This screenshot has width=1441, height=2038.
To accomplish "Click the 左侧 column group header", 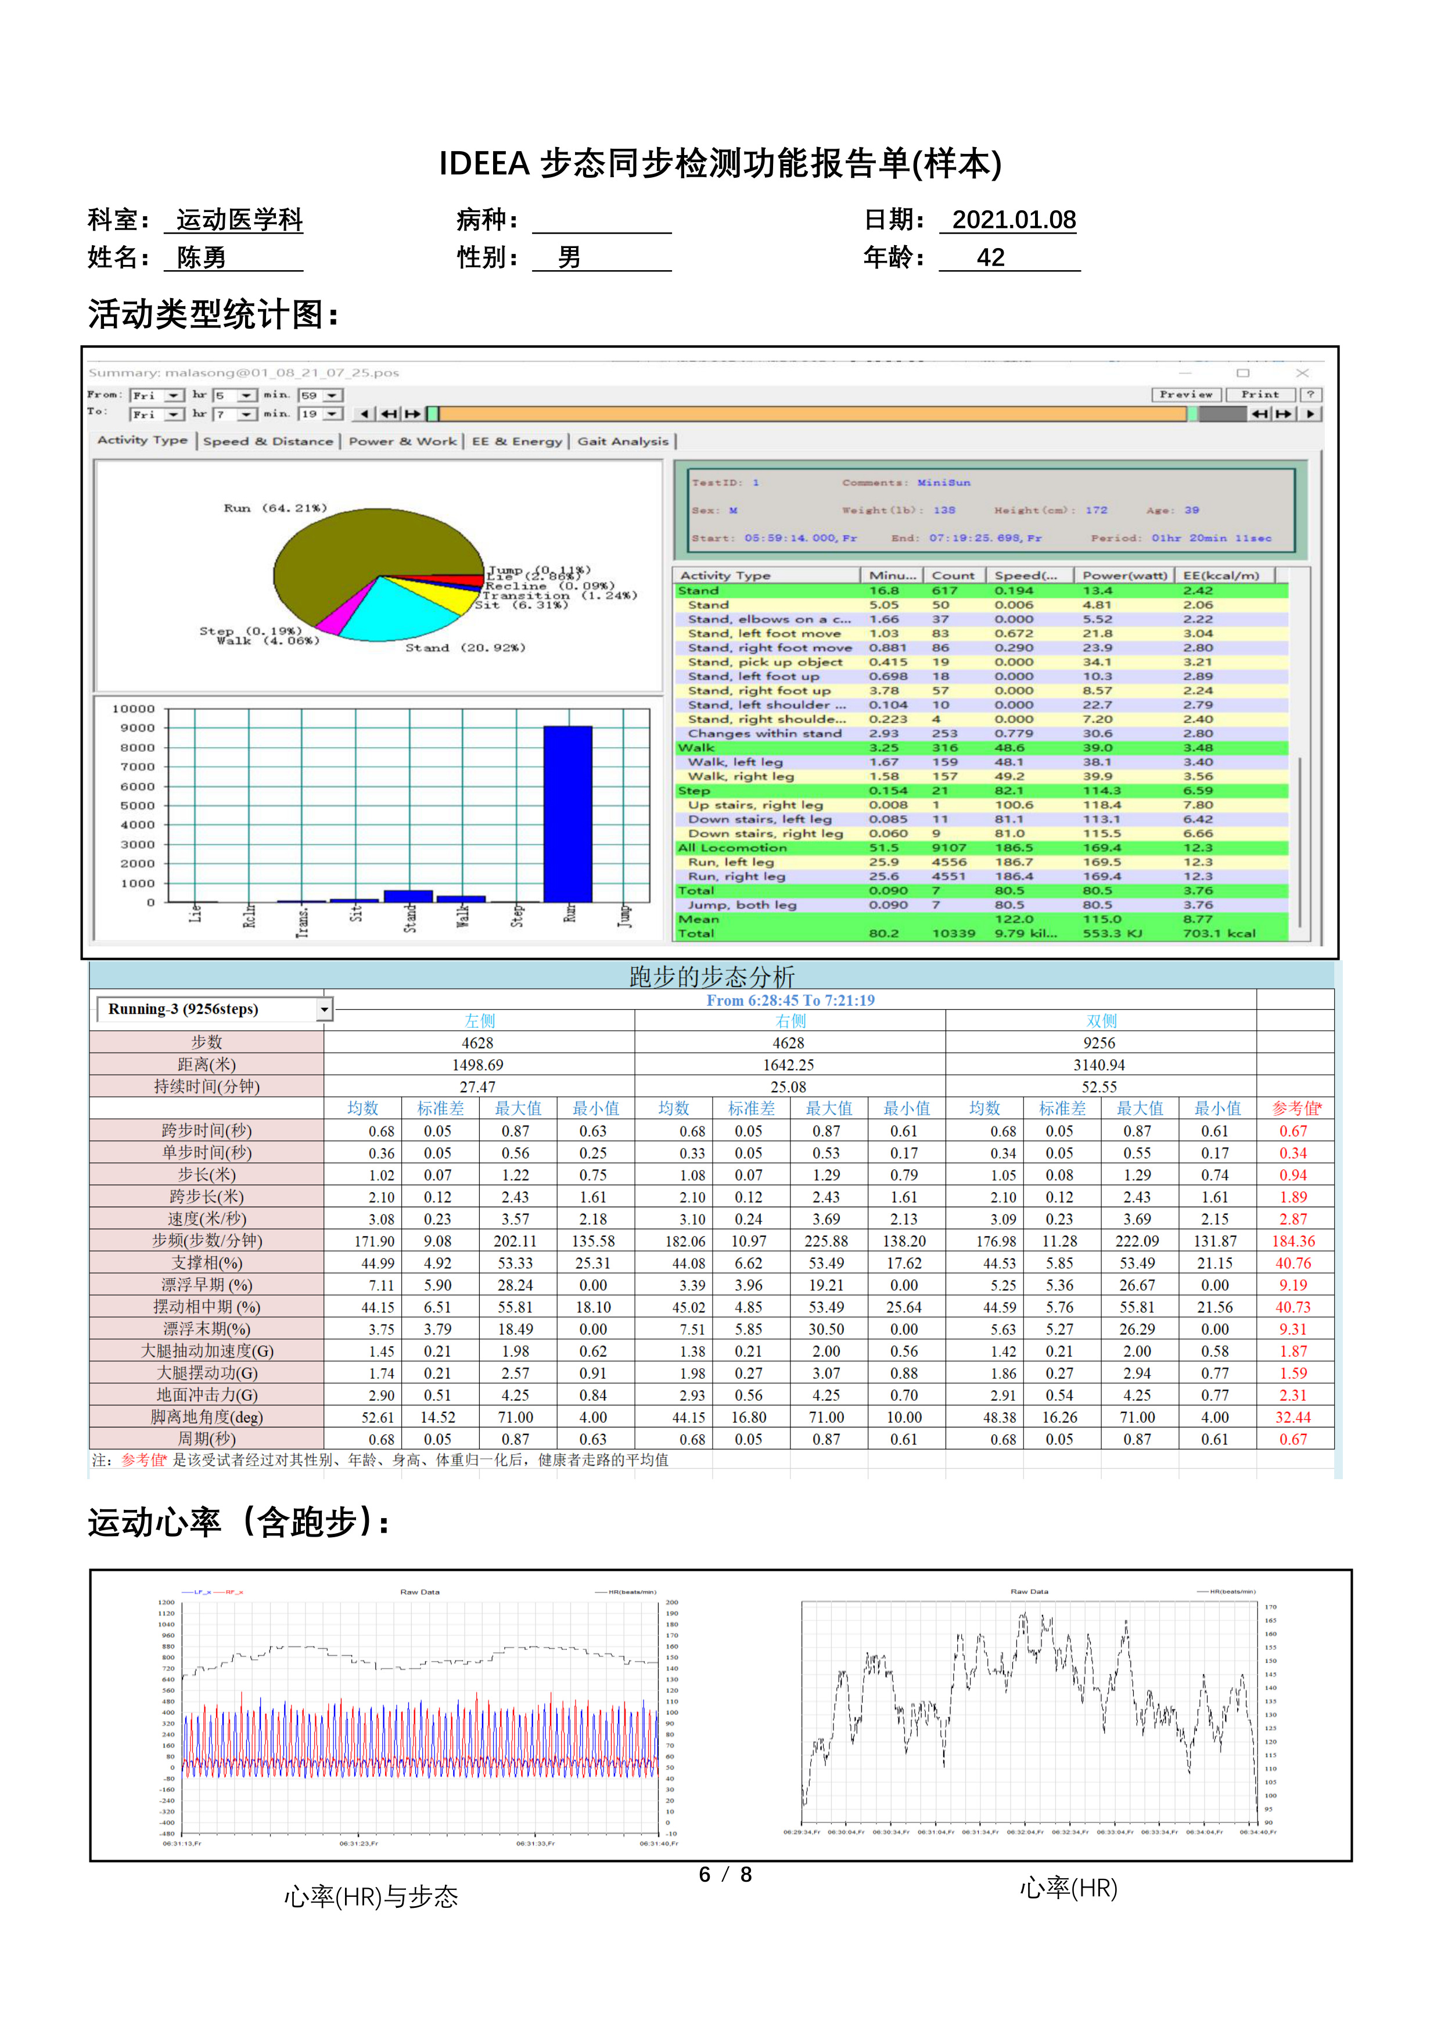I will 480,1021.
